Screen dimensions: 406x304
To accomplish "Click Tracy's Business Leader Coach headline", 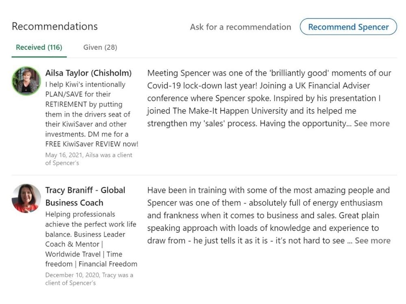I will pyautogui.click(x=91, y=239).
